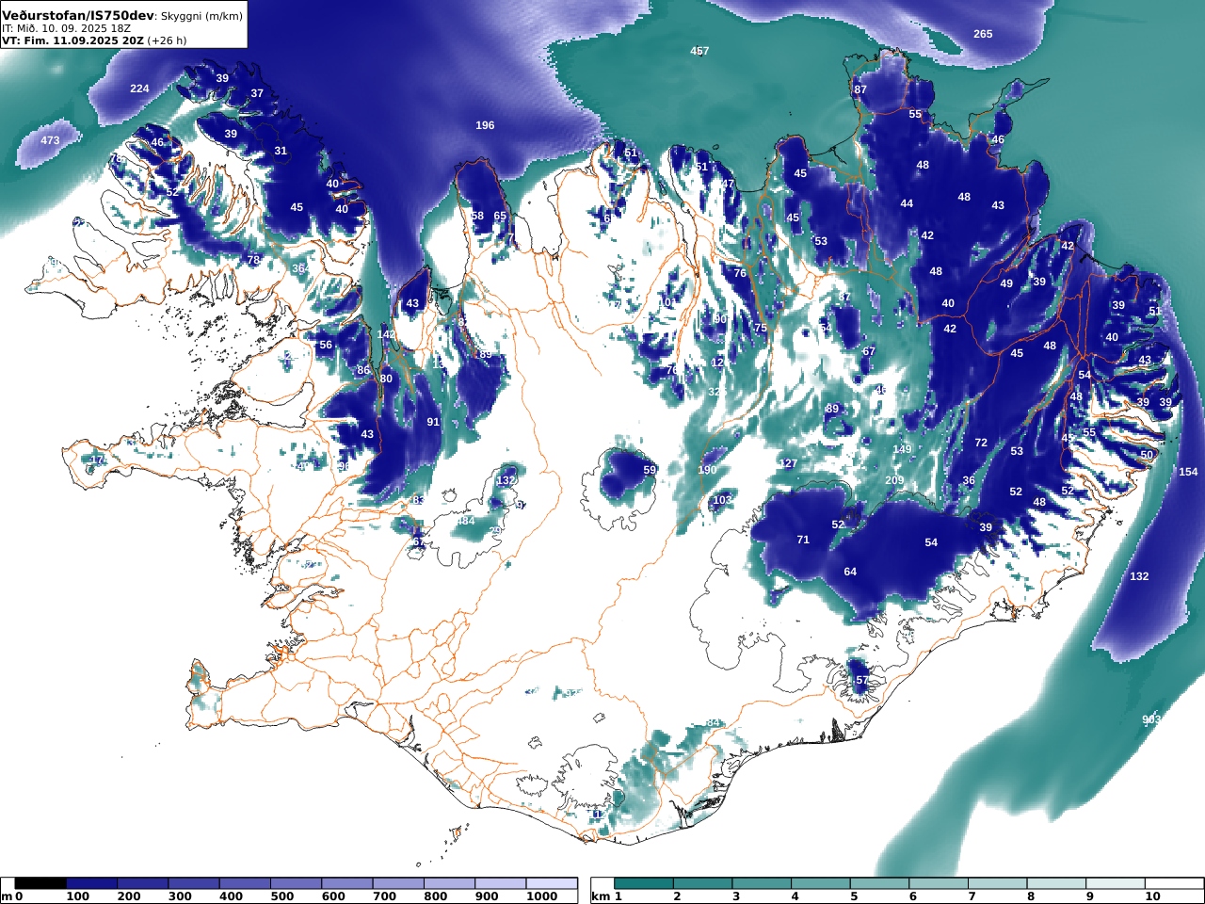This screenshot has height=904, width=1205.
Task: Click the visibility value 473
Action: tap(50, 140)
